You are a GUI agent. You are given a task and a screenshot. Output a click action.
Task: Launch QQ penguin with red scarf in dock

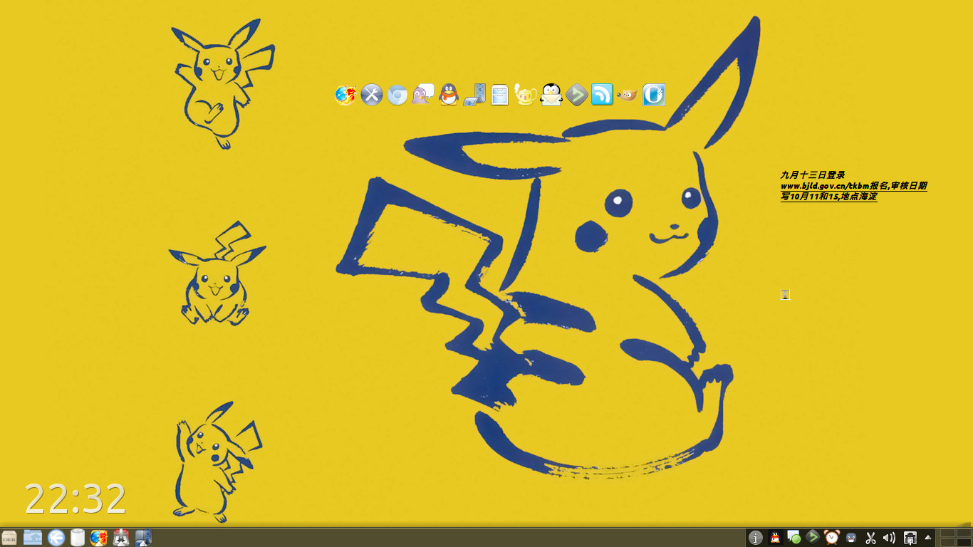[449, 95]
